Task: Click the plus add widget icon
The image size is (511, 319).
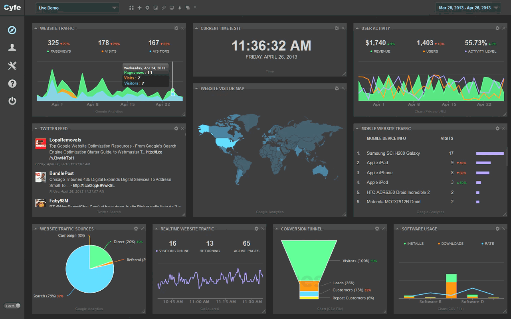Action: [x=139, y=8]
